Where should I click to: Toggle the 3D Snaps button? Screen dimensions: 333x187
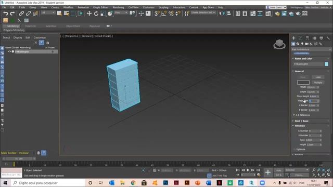point(157,14)
